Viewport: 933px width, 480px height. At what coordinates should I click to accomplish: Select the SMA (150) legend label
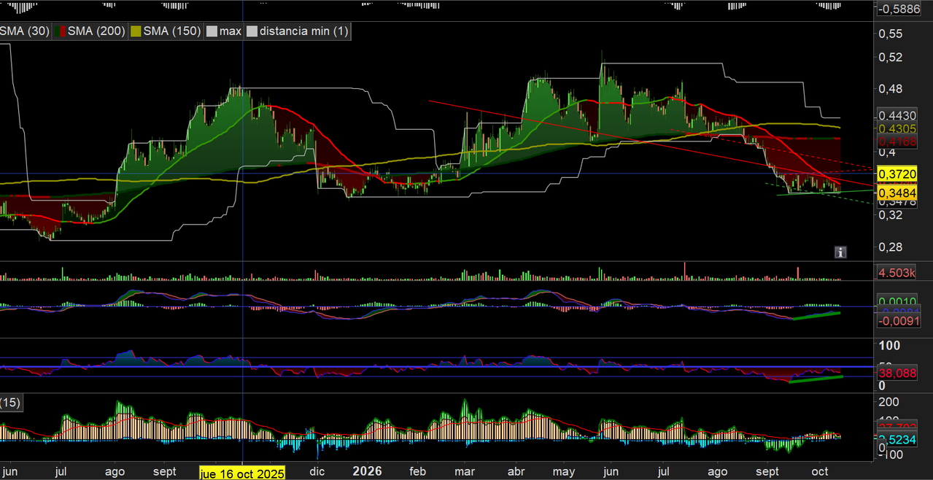[x=172, y=31]
